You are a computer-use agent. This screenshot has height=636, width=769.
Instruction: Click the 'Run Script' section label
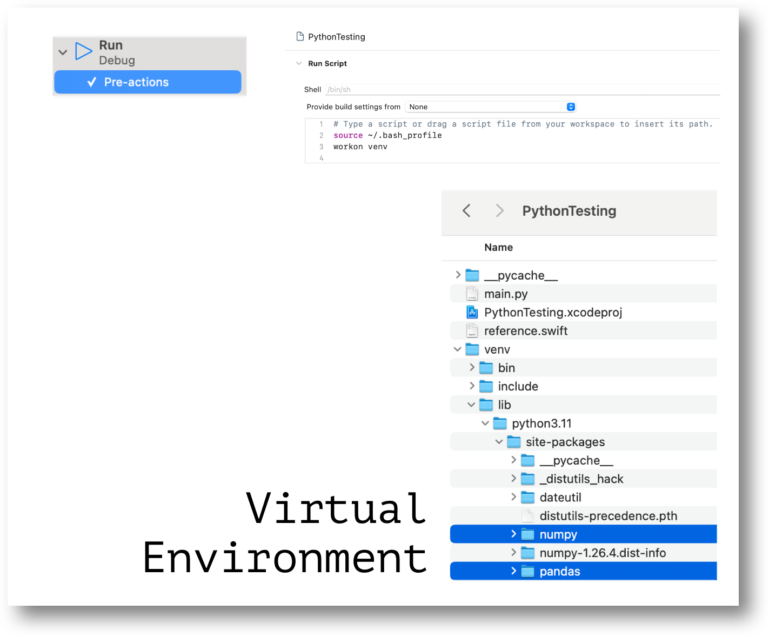point(327,63)
